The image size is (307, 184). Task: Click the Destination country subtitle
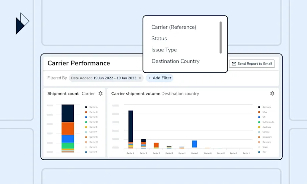tap(180, 94)
